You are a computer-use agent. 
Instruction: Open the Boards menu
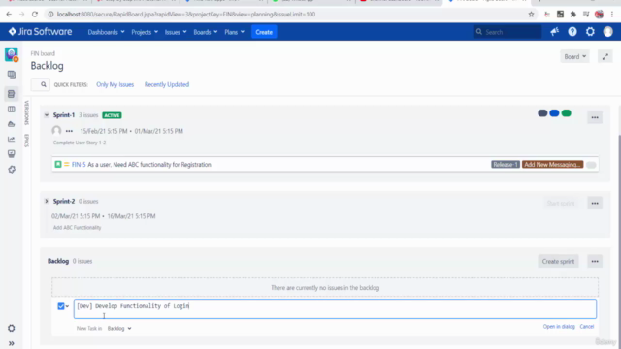(x=205, y=32)
